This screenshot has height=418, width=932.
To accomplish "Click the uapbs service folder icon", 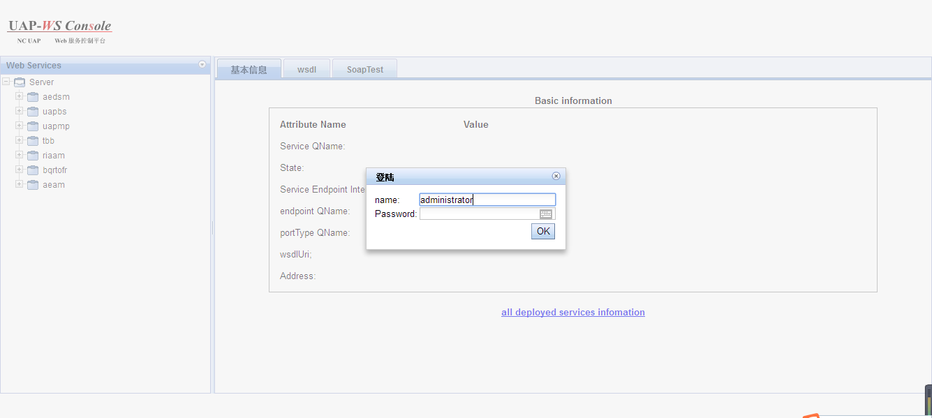I will pyautogui.click(x=33, y=112).
